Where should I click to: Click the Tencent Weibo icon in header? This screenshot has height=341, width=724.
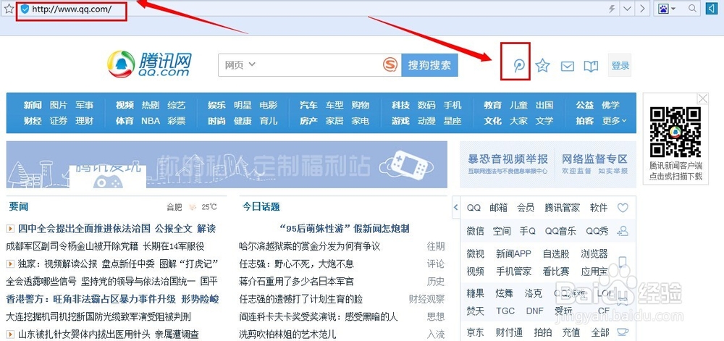coord(519,66)
